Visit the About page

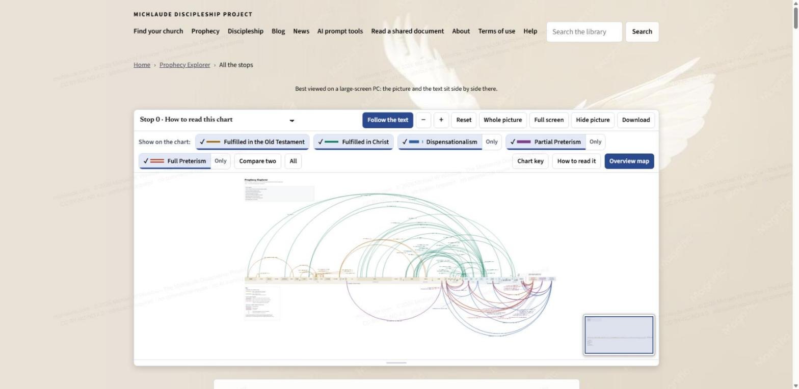(461, 31)
